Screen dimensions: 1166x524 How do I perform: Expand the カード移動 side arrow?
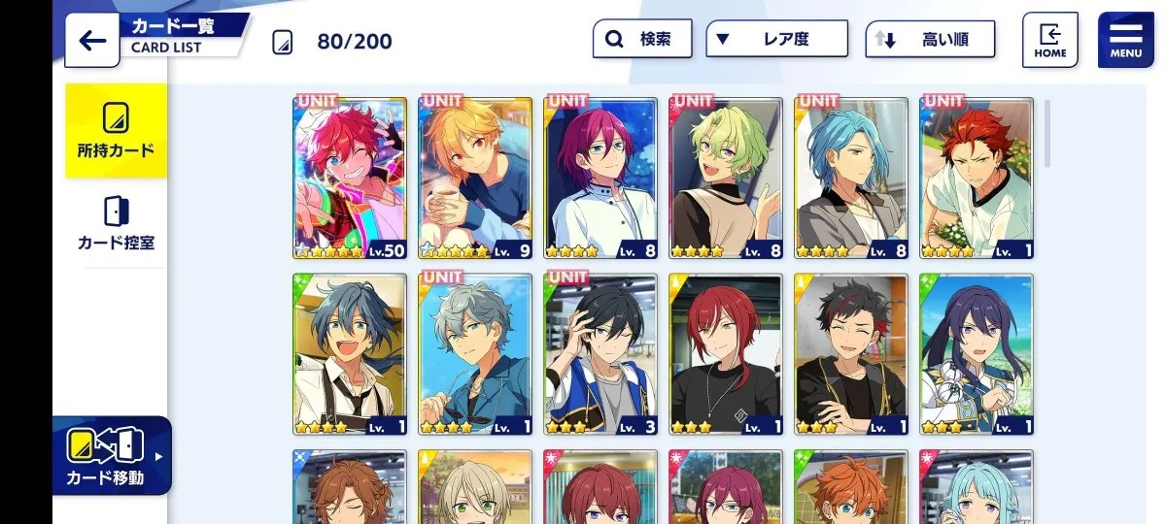pyautogui.click(x=158, y=456)
